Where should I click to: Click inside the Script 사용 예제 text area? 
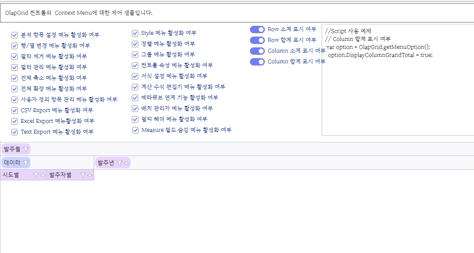(x=398, y=80)
